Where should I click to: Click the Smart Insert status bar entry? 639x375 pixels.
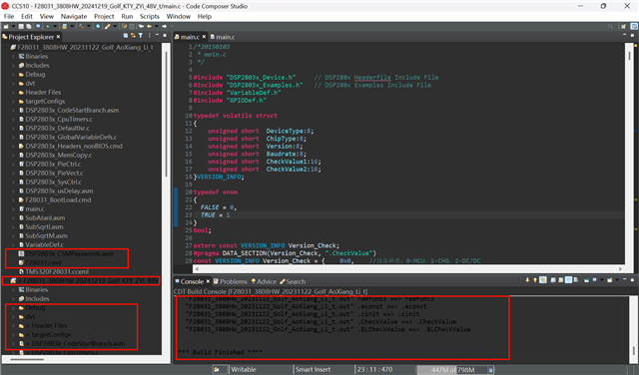coord(313,370)
